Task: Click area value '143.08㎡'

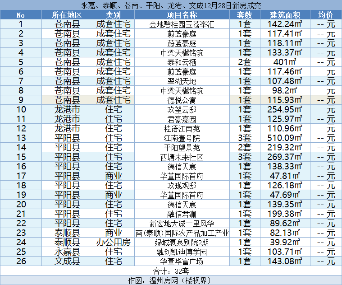Action: [x=285, y=261]
